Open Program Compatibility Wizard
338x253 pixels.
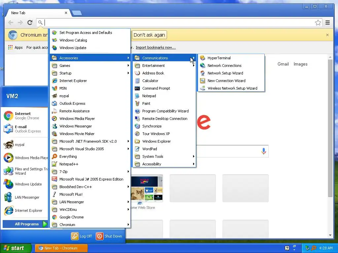(x=164, y=111)
